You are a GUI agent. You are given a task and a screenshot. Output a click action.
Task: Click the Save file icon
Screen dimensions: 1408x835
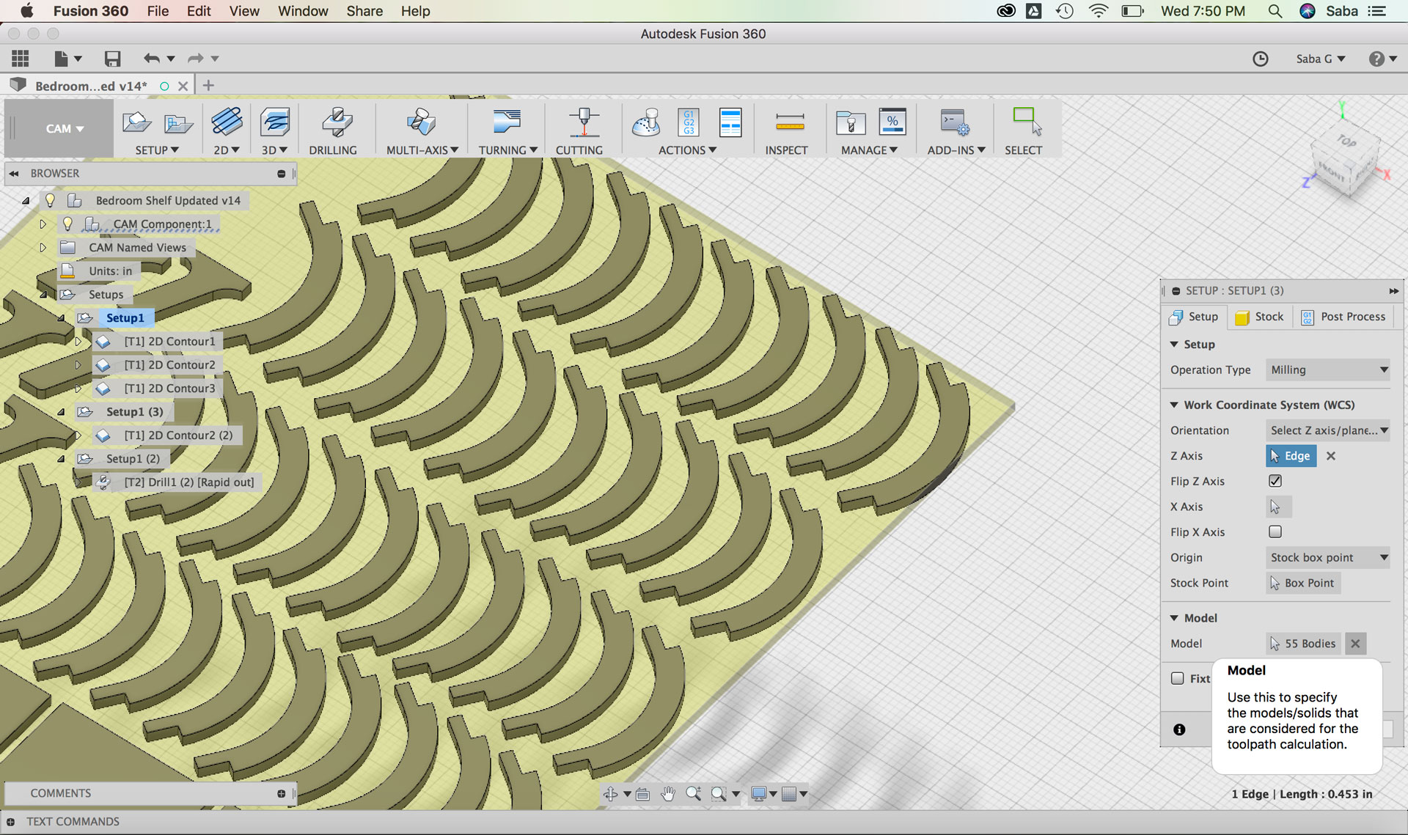112,59
